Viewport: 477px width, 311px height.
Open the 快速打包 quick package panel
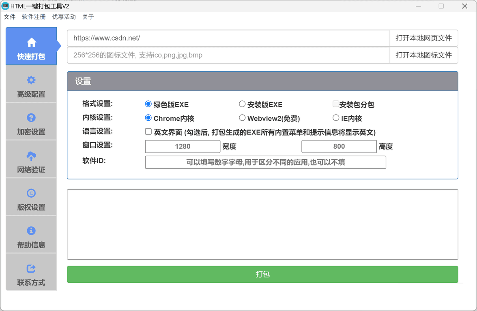[x=31, y=46]
